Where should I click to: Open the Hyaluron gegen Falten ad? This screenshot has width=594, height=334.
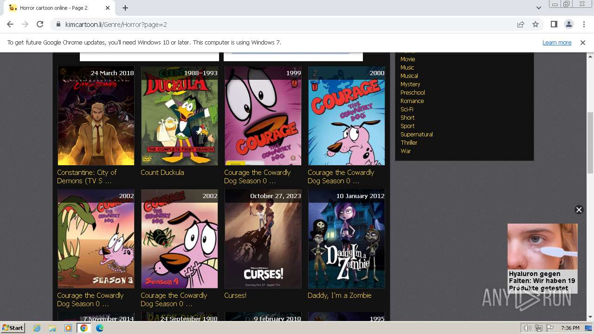tap(542, 258)
